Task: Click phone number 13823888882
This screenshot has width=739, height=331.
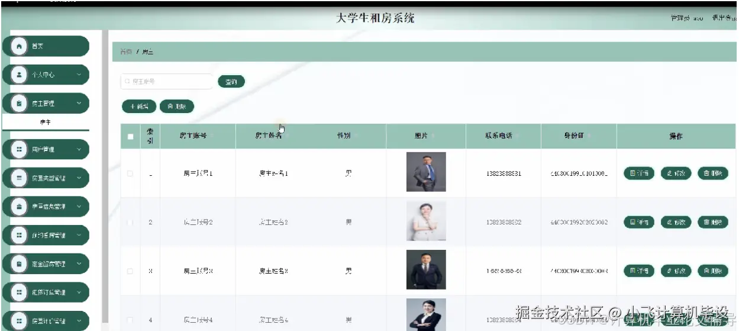Action: point(504,222)
